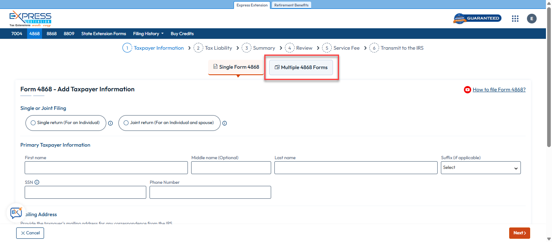Click the Next button
Image resolution: width=552 pixels, height=242 pixels.
pyautogui.click(x=520, y=233)
